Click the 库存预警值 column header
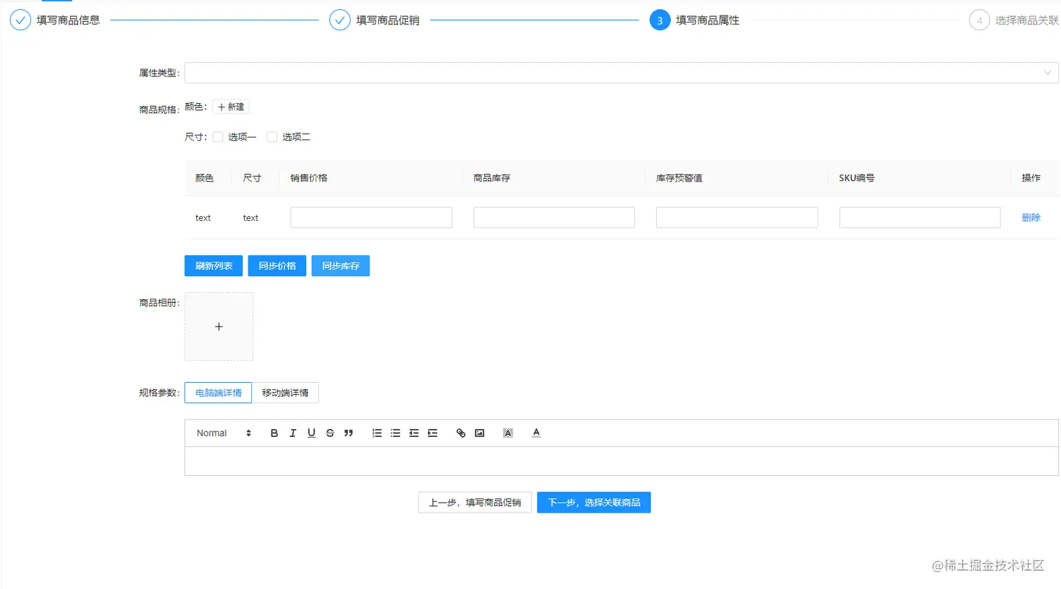Screen dimensions: 1061x589 click(679, 178)
